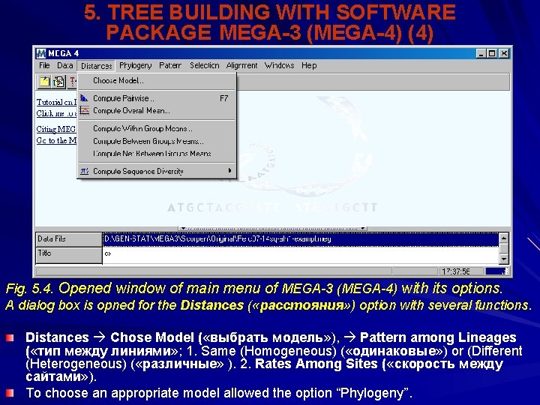Open the Help menu
The height and width of the screenshot is (405, 540).
click(x=309, y=65)
